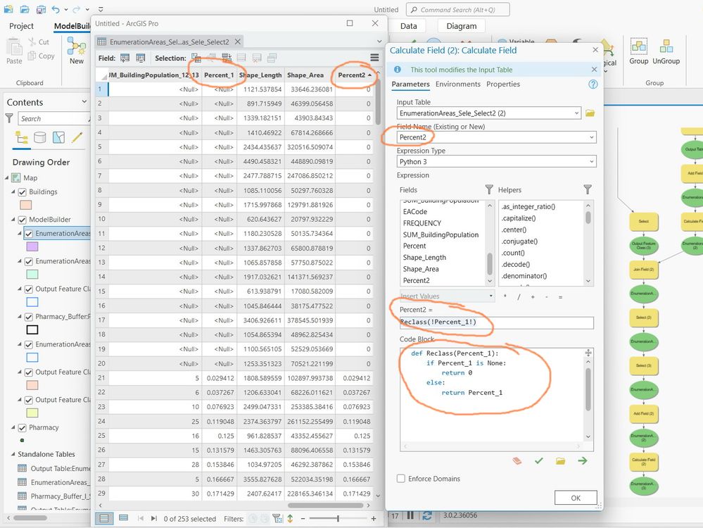Select List By Drawing Order icon
The image size is (703, 528).
22,137
